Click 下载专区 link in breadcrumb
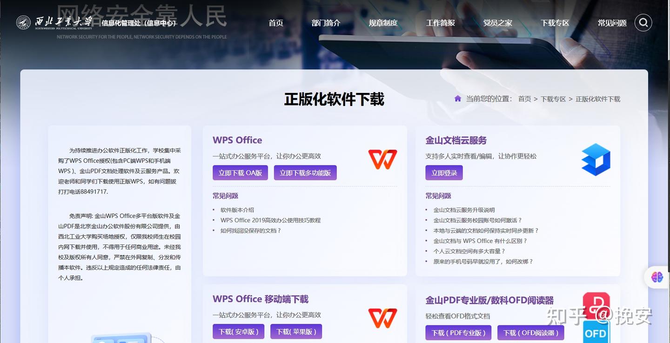This screenshot has height=343, width=670. click(553, 99)
